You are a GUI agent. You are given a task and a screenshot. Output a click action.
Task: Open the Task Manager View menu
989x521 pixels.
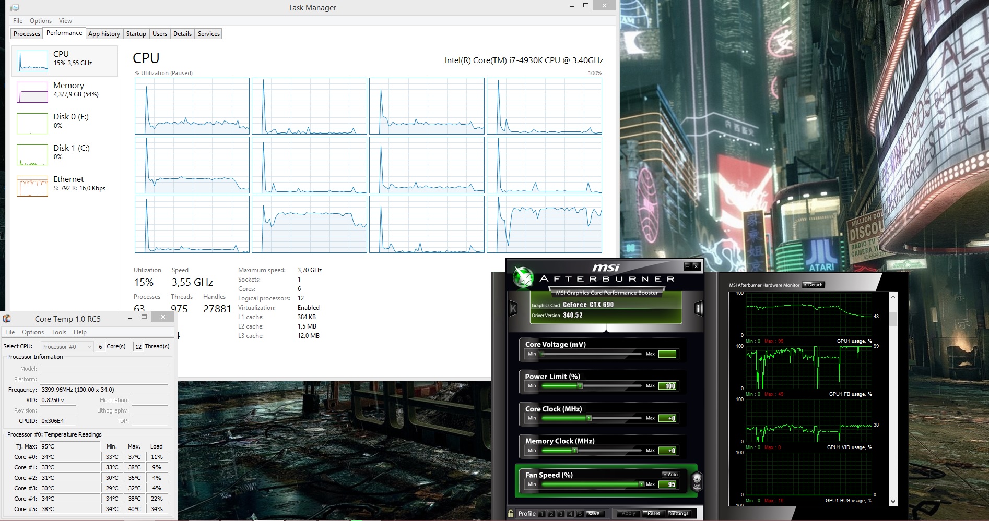pyautogui.click(x=65, y=21)
